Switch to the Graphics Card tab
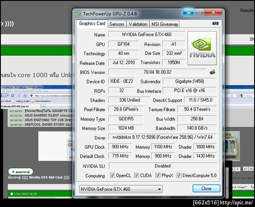255x207 pixels. [92, 23]
